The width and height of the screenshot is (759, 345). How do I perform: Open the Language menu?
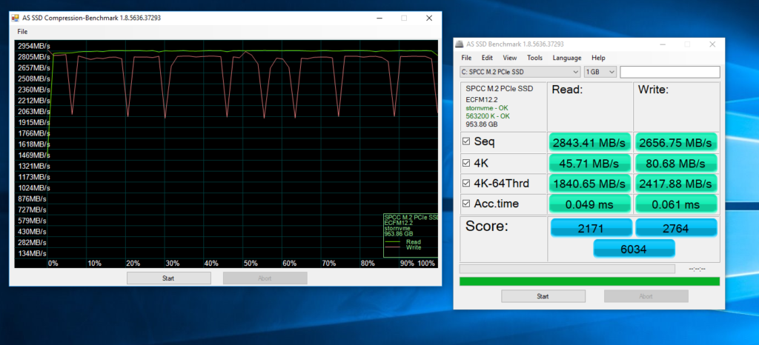pos(567,58)
